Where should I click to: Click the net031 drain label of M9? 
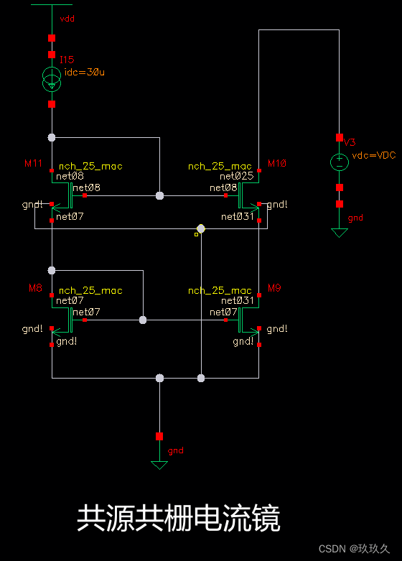click(238, 300)
